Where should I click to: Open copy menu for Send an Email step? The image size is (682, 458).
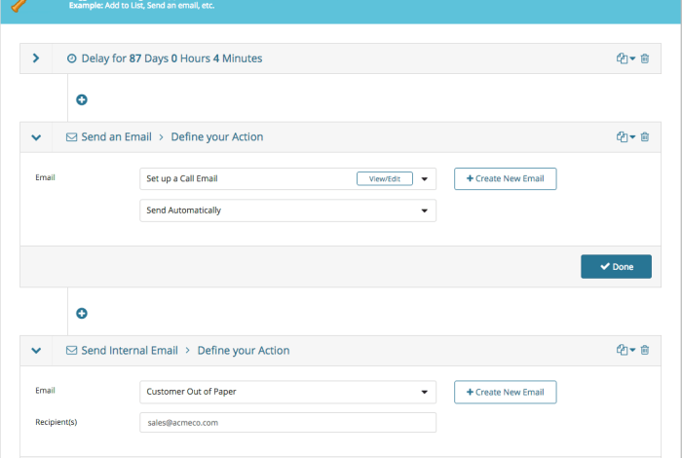coord(625,137)
